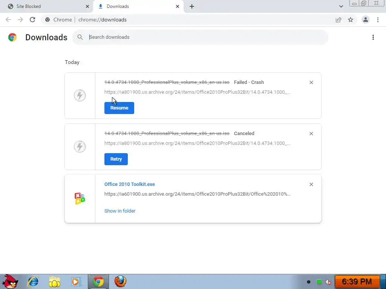Resume the failed ISO download
Viewport: 386px width, 289px height.
click(119, 108)
